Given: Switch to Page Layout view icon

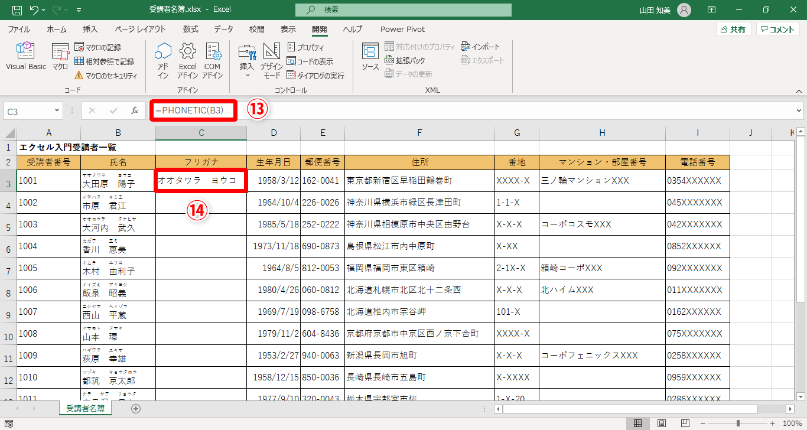Looking at the screenshot, I should coord(662,423).
